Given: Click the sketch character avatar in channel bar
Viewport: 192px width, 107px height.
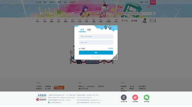Looking at the screenshot, I should (x=144, y=21).
